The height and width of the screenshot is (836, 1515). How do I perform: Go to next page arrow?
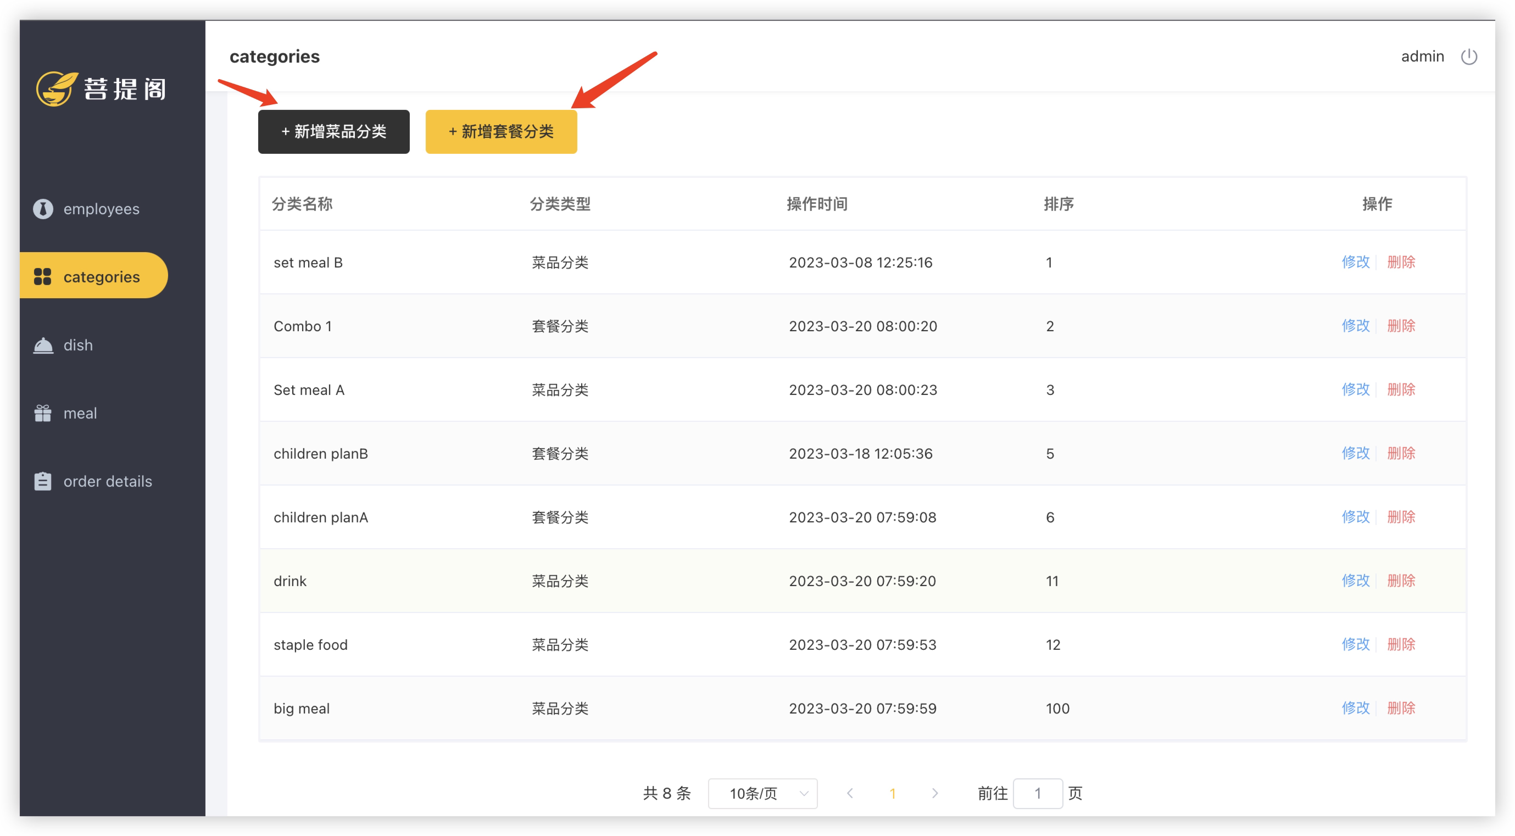(934, 793)
